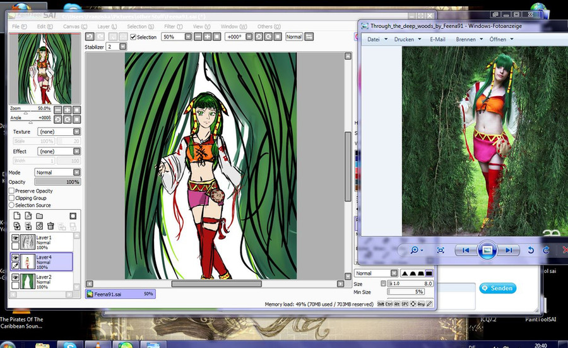Open the File menu in SAI

point(19,27)
